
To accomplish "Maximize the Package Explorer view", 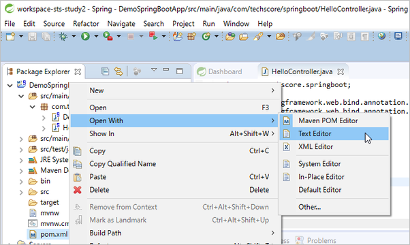I will [x=179, y=71].
